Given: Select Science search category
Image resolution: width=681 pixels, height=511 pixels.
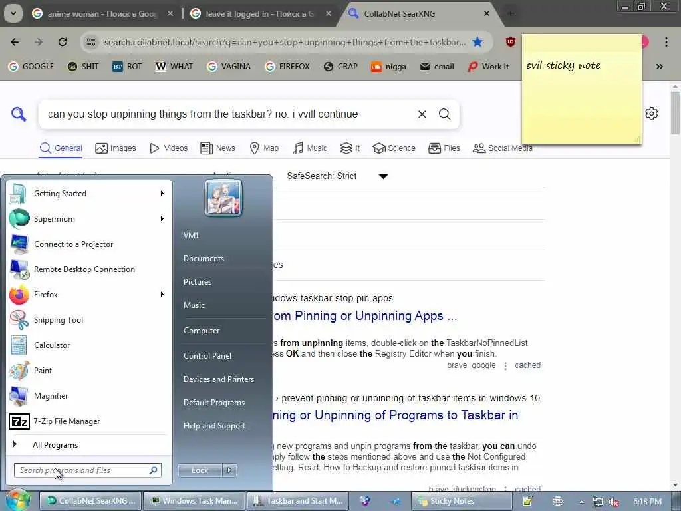Looking at the screenshot, I should click(394, 148).
